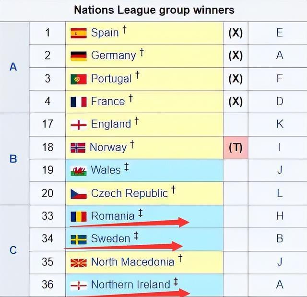This screenshot has width=307, height=297.
Task: Click the Germany flag icon
Action: (78, 56)
